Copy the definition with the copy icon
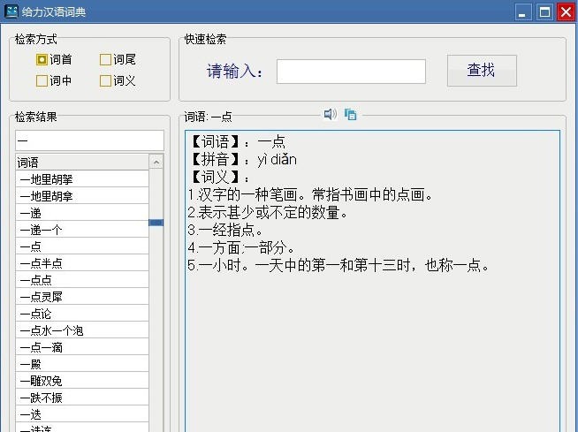This screenshot has height=432, width=578. click(350, 115)
